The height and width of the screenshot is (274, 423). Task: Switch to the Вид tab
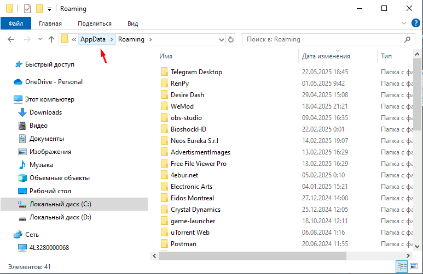[132, 23]
